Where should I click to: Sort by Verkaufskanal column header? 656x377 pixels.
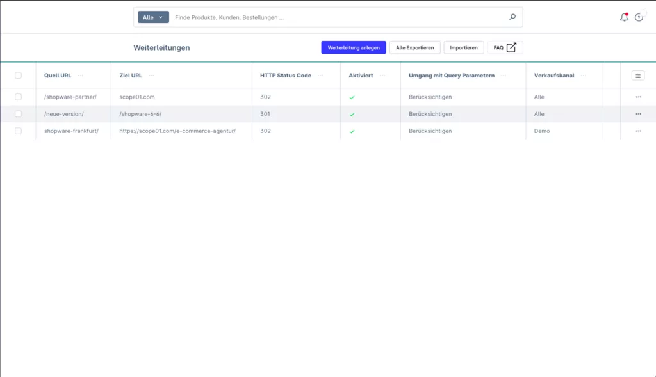tap(554, 76)
